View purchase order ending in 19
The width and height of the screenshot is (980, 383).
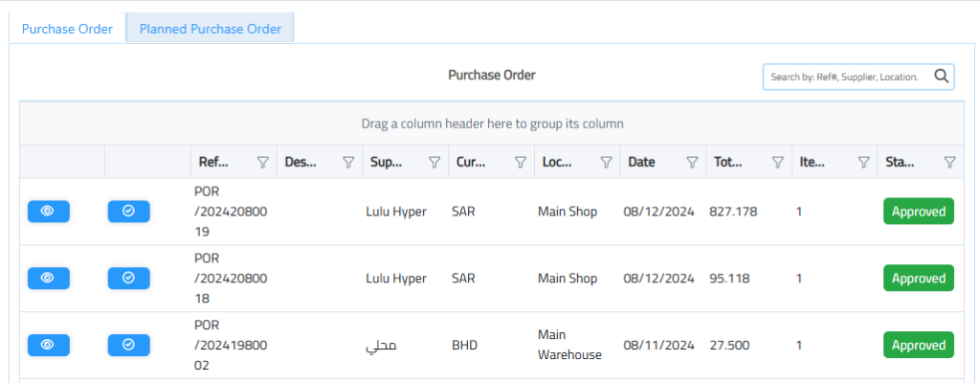click(x=48, y=212)
